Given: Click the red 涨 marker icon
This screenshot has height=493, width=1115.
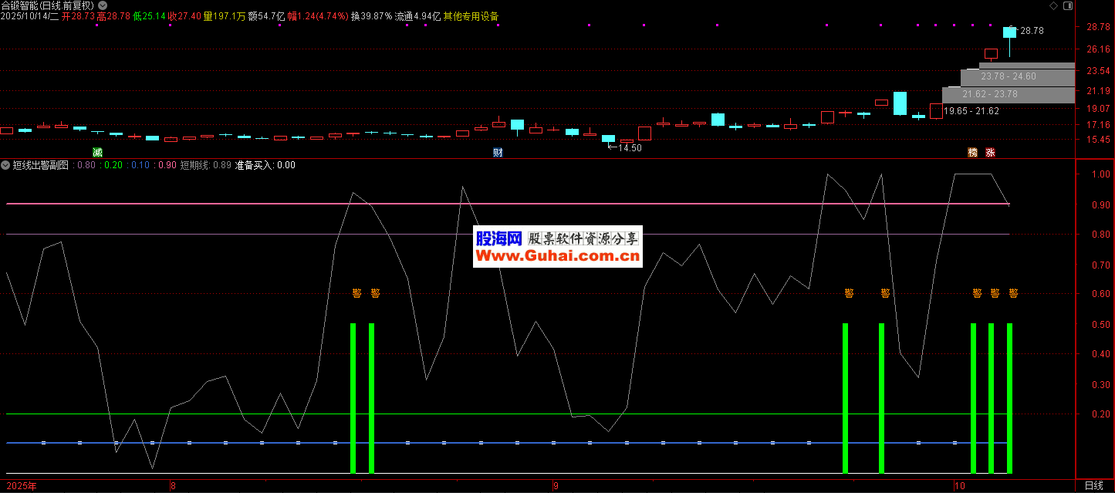Looking at the screenshot, I should (991, 152).
